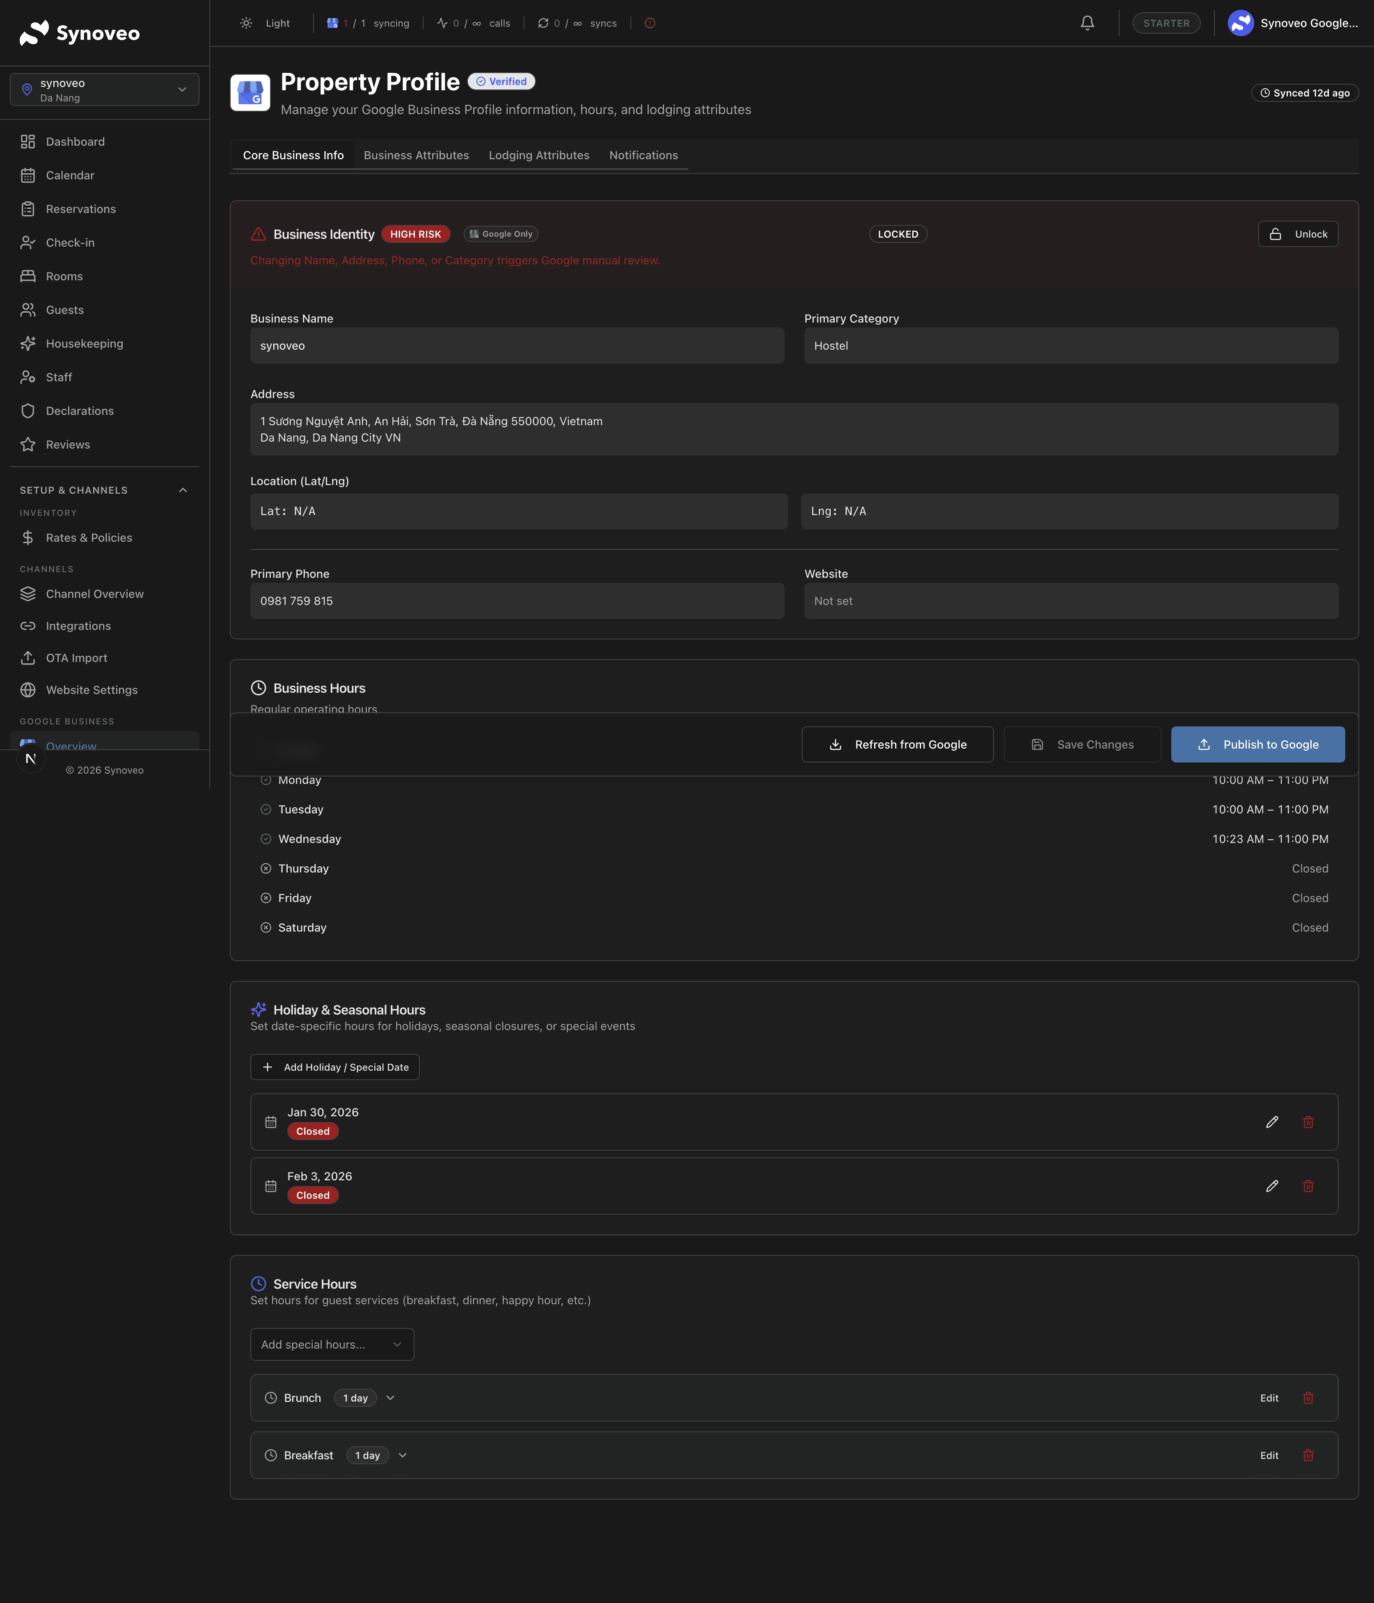The image size is (1374, 1603).
Task: Delete the Brunch service hours entry
Action: 1308,1398
